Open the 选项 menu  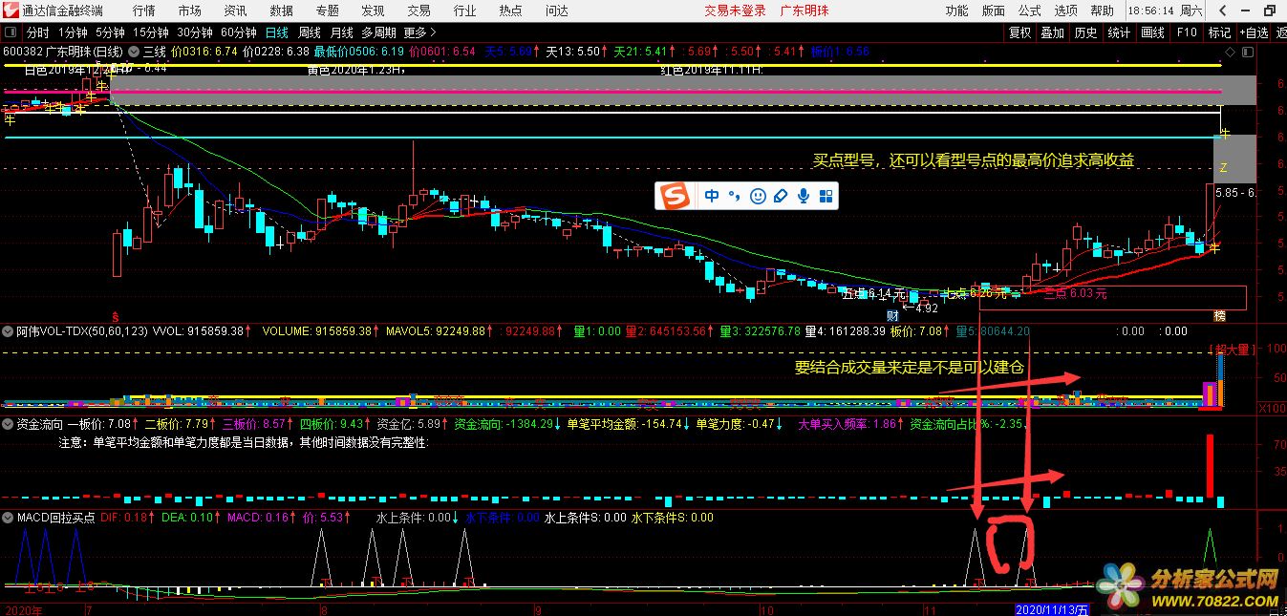coord(1066,11)
